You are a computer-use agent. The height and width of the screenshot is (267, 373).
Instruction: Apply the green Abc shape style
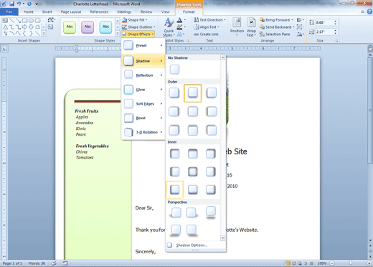click(70, 27)
